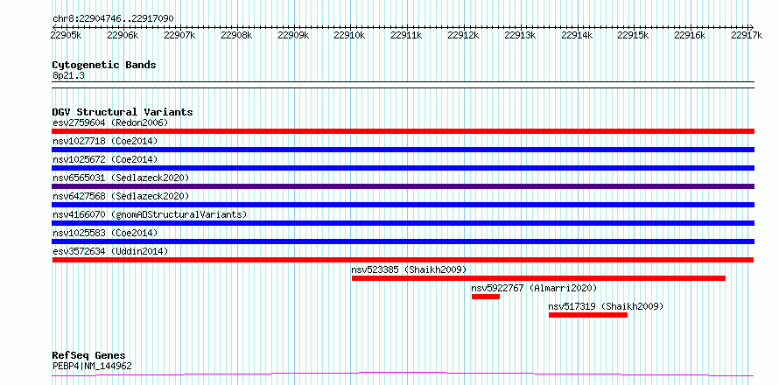Select the blue nsv6427568 variant bar
The height and width of the screenshot is (385, 779).
[x=403, y=205]
